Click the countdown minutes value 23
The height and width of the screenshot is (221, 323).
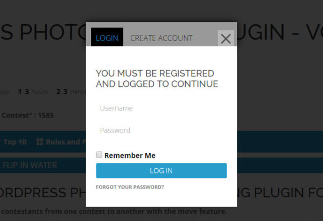(62, 92)
